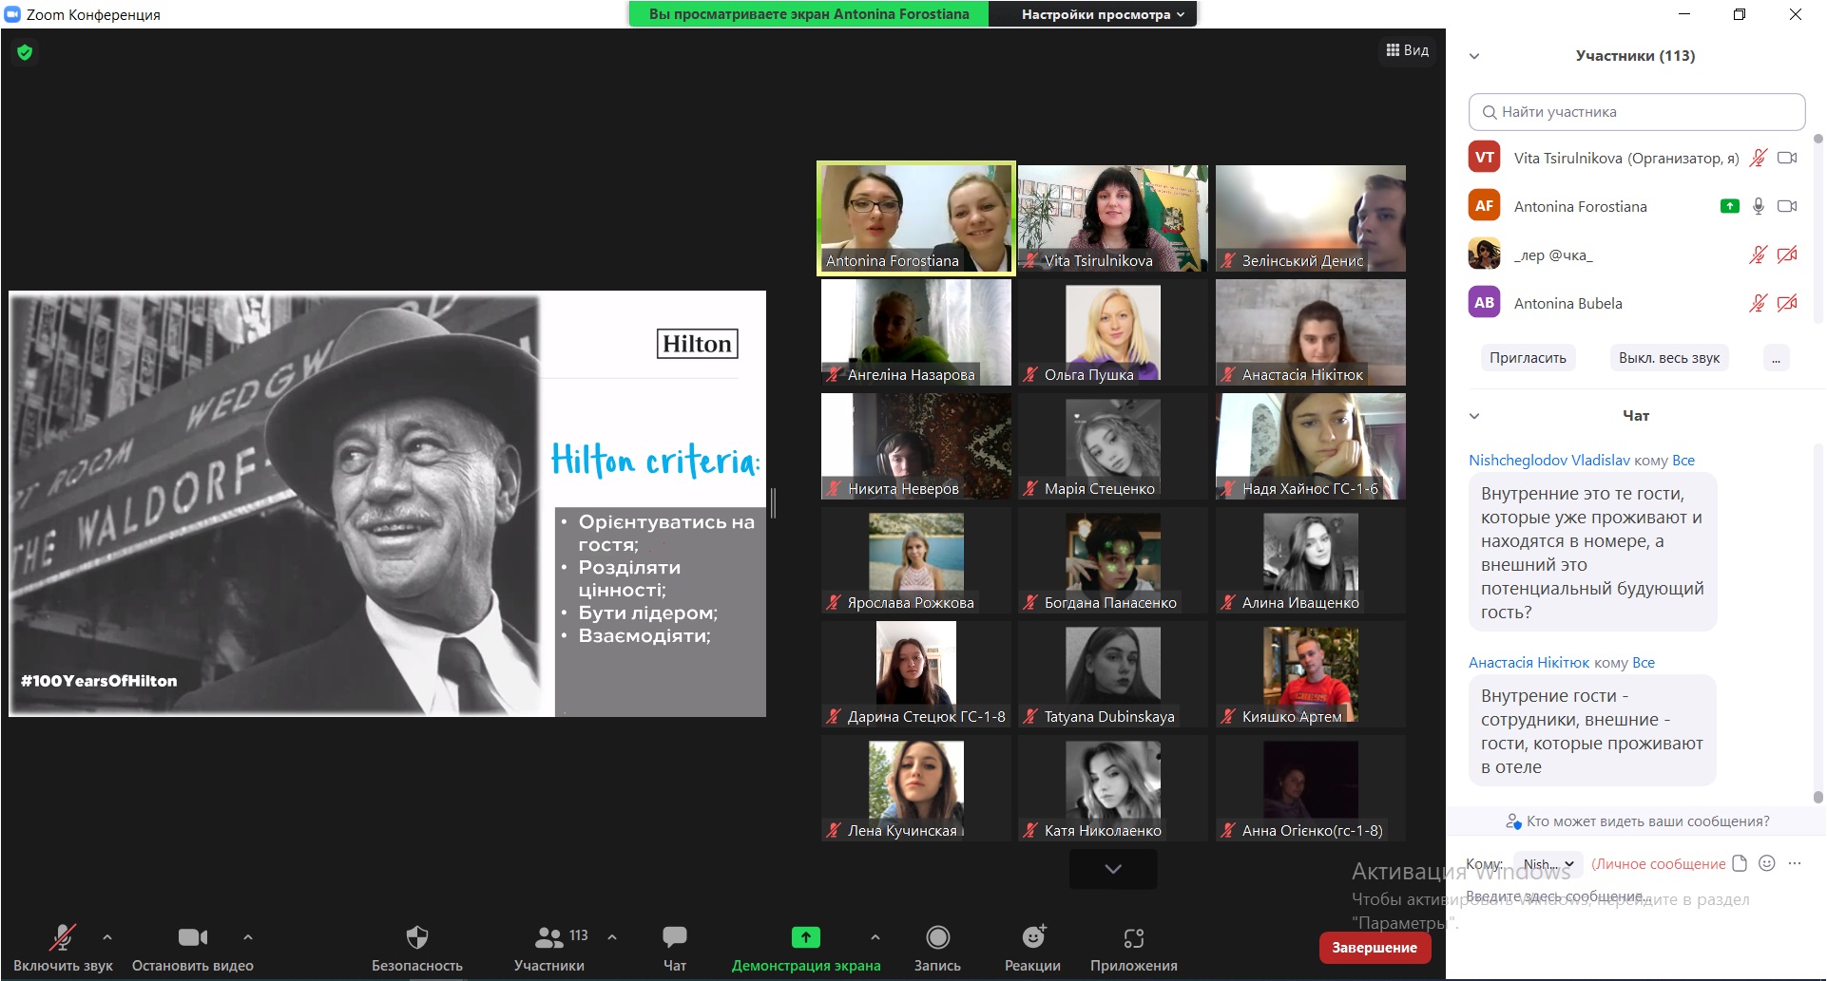Open Реакции emoji reactions
The image size is (1827, 981).
[1033, 948]
